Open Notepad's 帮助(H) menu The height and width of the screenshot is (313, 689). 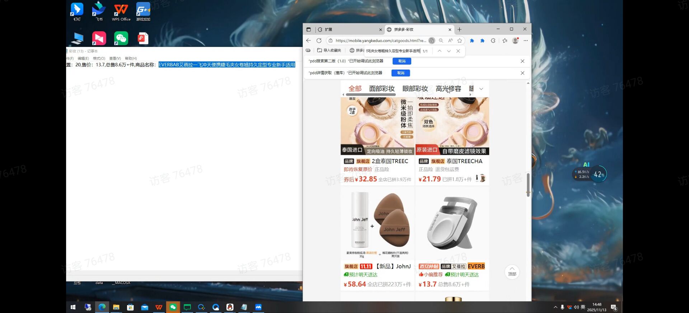pyautogui.click(x=131, y=58)
